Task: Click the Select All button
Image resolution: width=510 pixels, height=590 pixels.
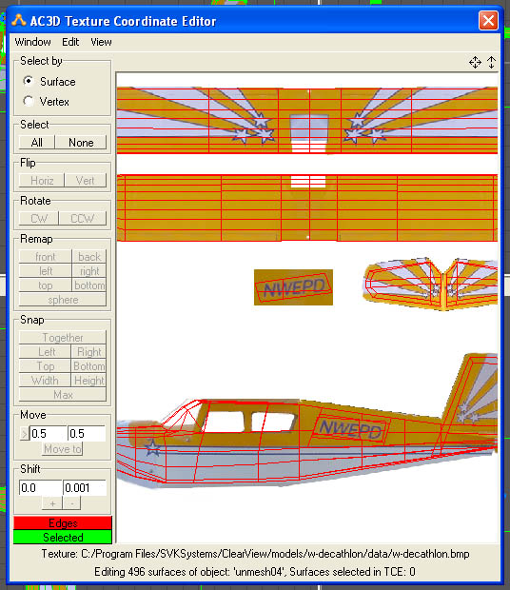Action: tap(37, 143)
